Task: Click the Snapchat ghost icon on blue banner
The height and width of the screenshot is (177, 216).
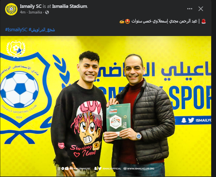Action: pyautogui.click(x=184, y=120)
